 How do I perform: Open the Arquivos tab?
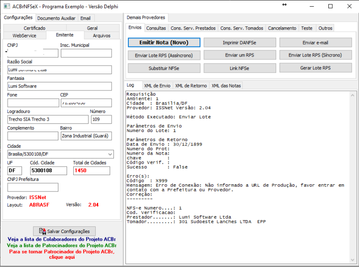pyautogui.click(x=101, y=35)
